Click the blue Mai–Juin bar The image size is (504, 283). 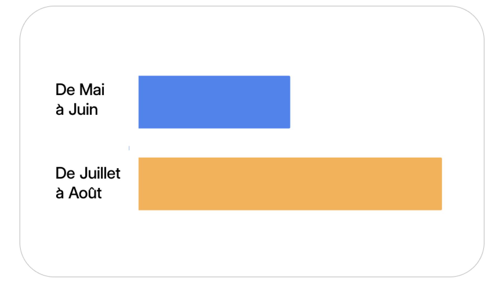click(214, 102)
